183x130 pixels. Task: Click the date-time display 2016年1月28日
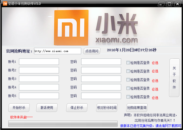pos(132,50)
